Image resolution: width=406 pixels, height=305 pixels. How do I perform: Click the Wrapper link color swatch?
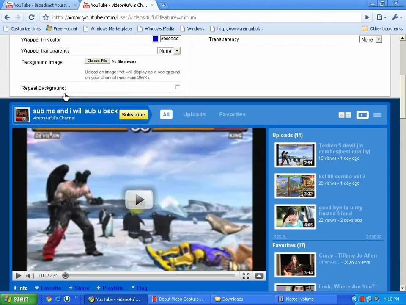click(155, 39)
